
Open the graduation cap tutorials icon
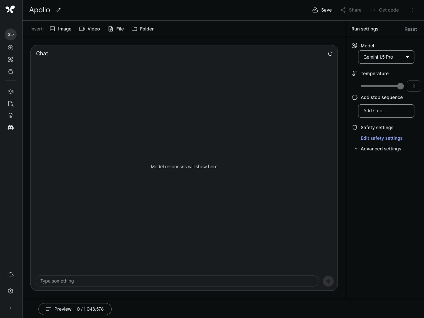coord(11,92)
